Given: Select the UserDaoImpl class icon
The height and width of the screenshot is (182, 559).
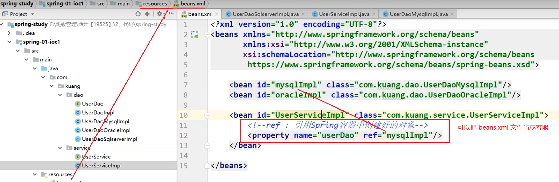Looking at the screenshot, I should pyautogui.click(x=78, y=112).
